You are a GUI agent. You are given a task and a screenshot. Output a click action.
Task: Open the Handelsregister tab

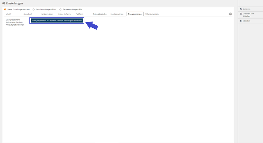click(x=47, y=14)
